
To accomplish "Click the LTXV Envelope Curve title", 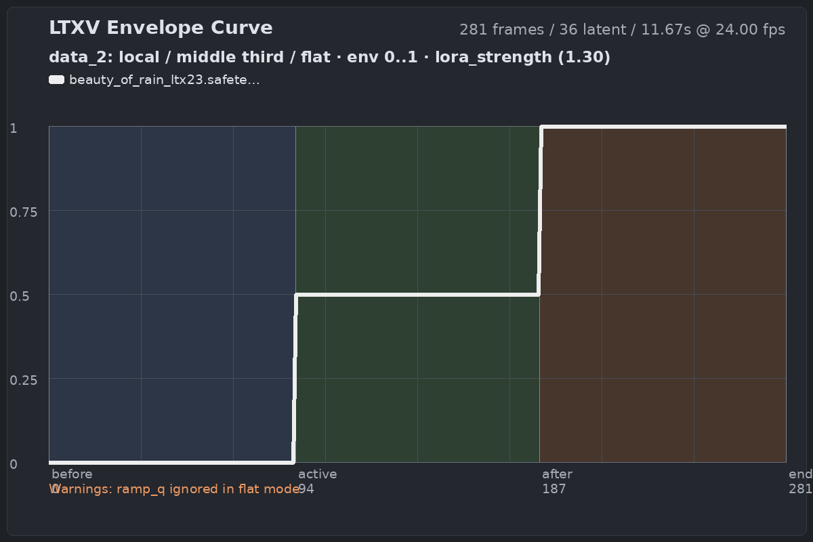I will pyautogui.click(x=161, y=28).
